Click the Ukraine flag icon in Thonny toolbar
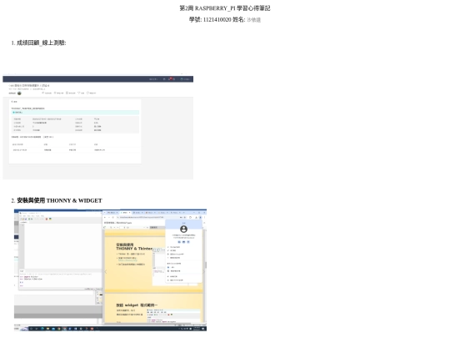Viewport: 450px width, 338px height. 50,219
